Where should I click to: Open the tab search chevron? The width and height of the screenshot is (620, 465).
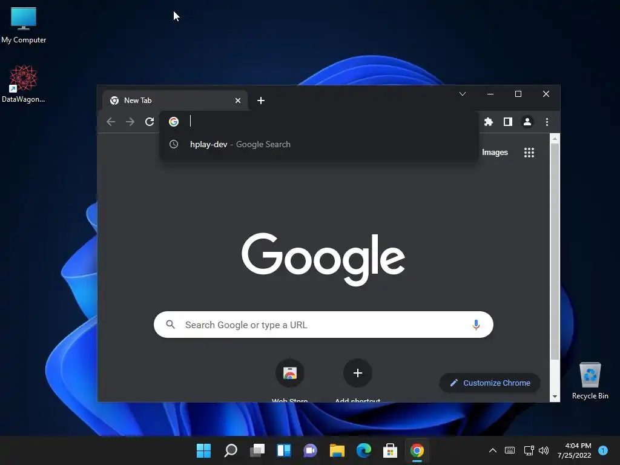pyautogui.click(x=463, y=94)
